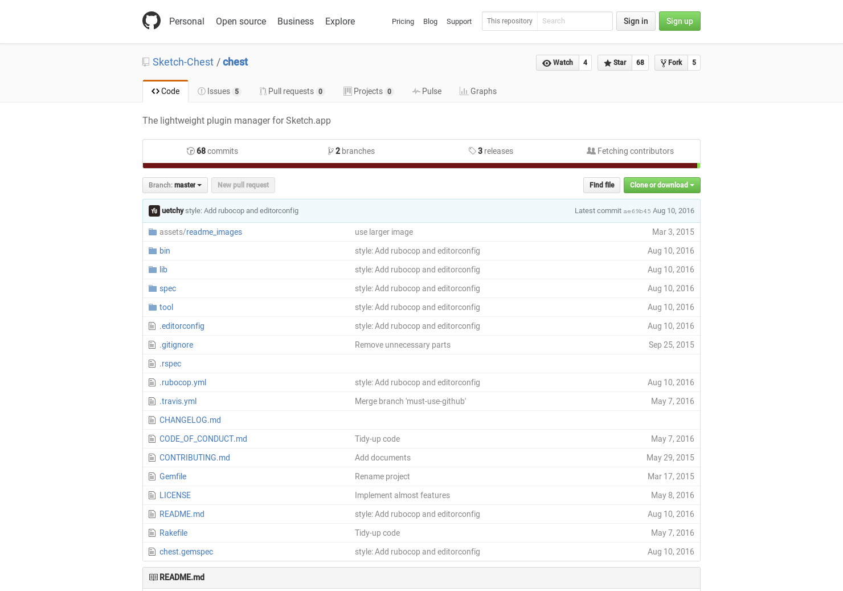
Task: Open the Branch: master dropdown
Action: (175, 185)
